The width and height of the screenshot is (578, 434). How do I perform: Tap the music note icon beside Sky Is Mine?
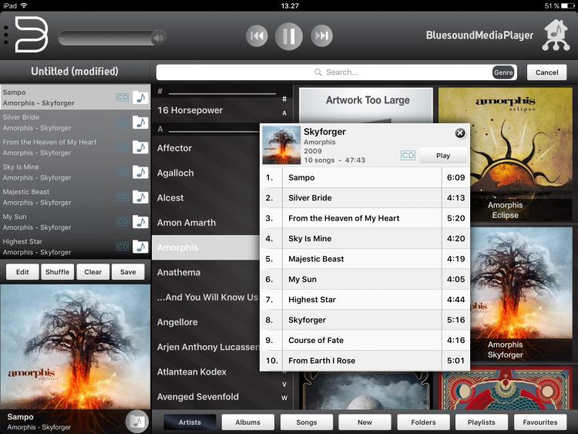tap(140, 172)
